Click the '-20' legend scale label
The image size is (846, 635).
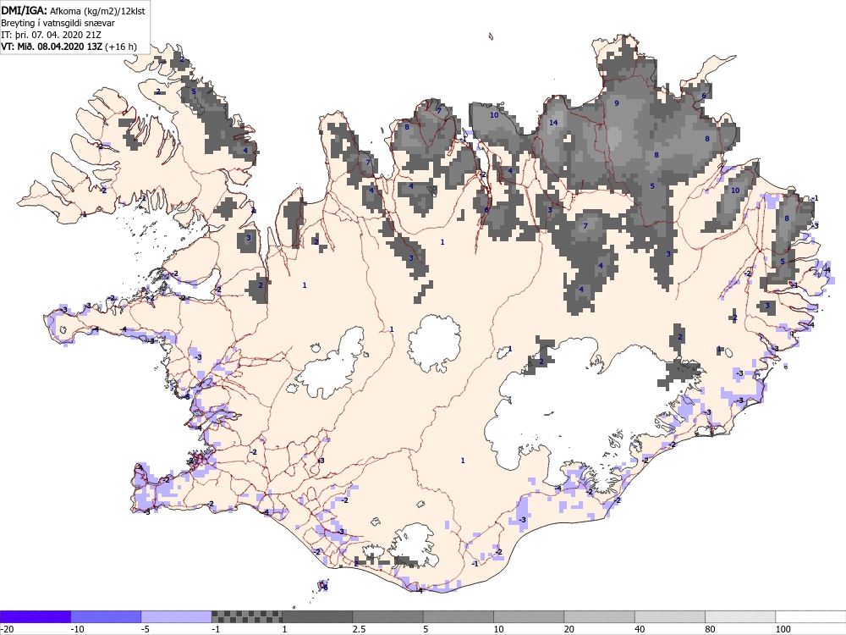pos(7,629)
